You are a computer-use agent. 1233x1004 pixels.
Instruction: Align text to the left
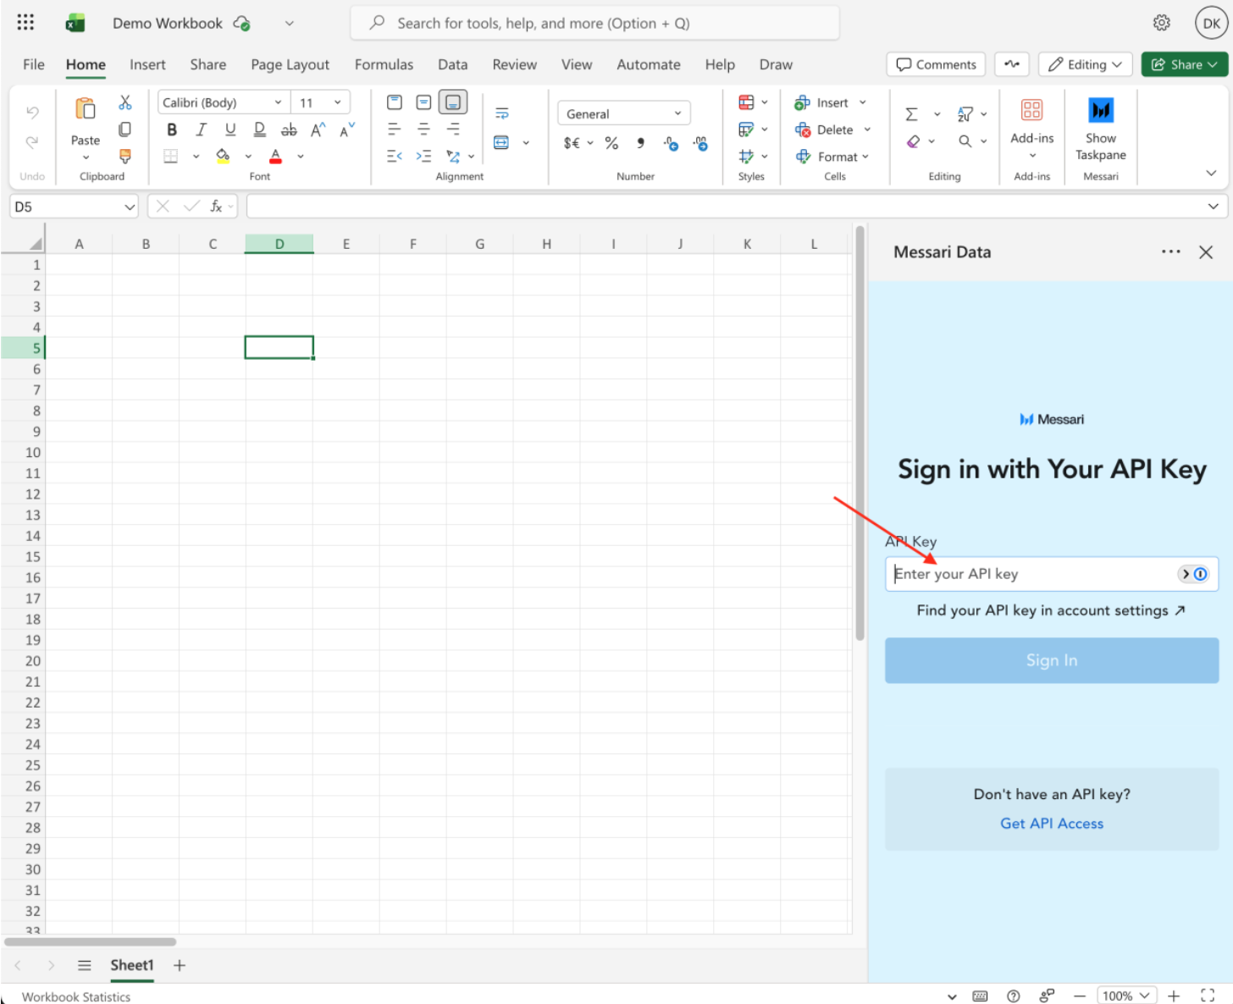click(x=395, y=130)
